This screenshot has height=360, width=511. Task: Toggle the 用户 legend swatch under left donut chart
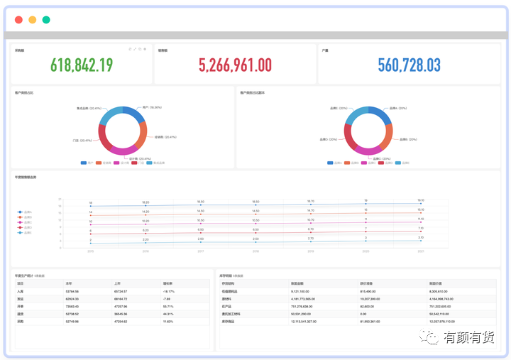tap(84, 163)
